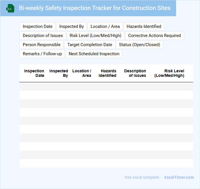Screen dimensions: 200x189
Task: Click the Location / Area column header
Action: [x=82, y=73]
